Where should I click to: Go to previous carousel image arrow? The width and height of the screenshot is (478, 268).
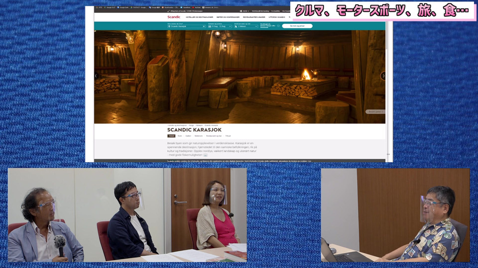[x=97, y=76]
